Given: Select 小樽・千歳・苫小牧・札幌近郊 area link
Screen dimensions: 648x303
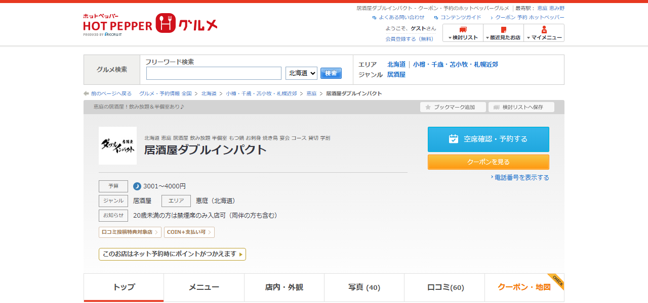Looking at the screenshot, I should 455,65.
